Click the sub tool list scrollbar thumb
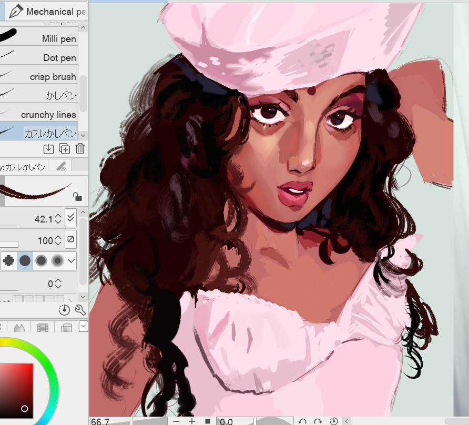The height and width of the screenshot is (425, 469). pos(83,94)
